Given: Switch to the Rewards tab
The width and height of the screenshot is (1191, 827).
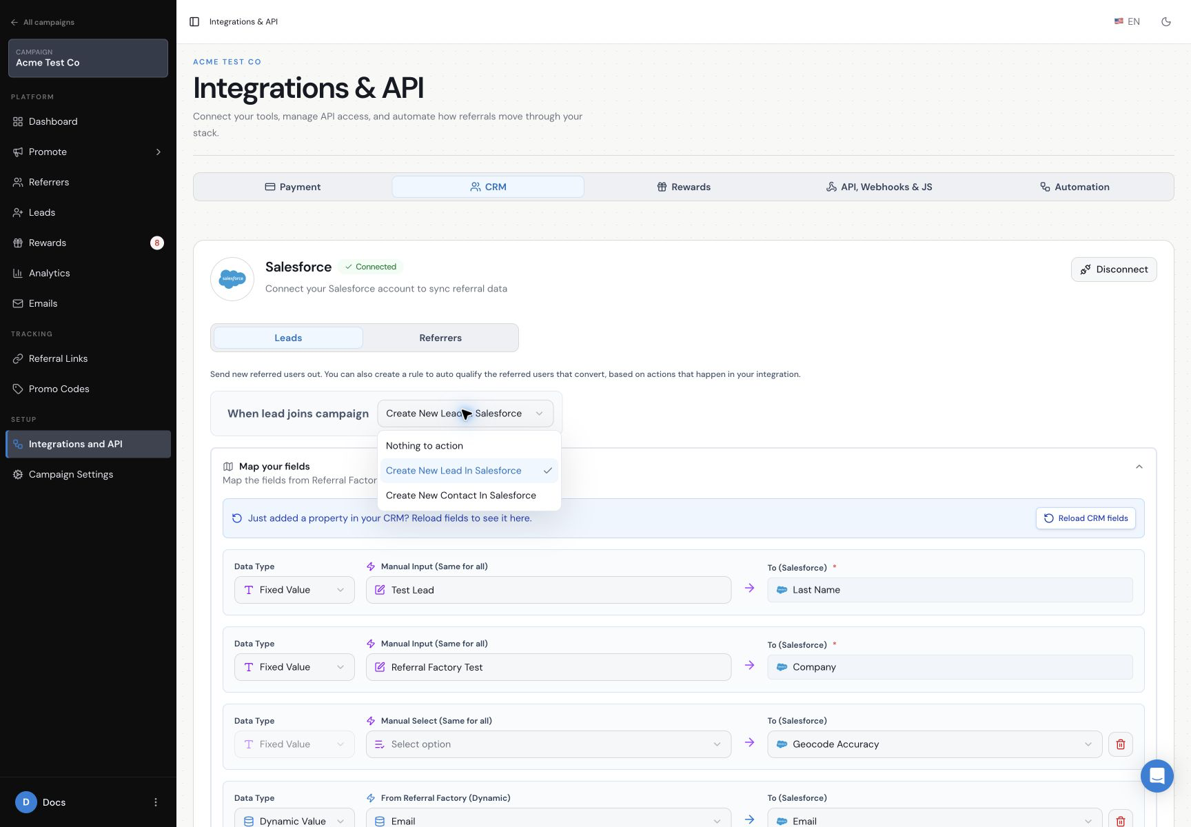Looking at the screenshot, I should point(684,187).
